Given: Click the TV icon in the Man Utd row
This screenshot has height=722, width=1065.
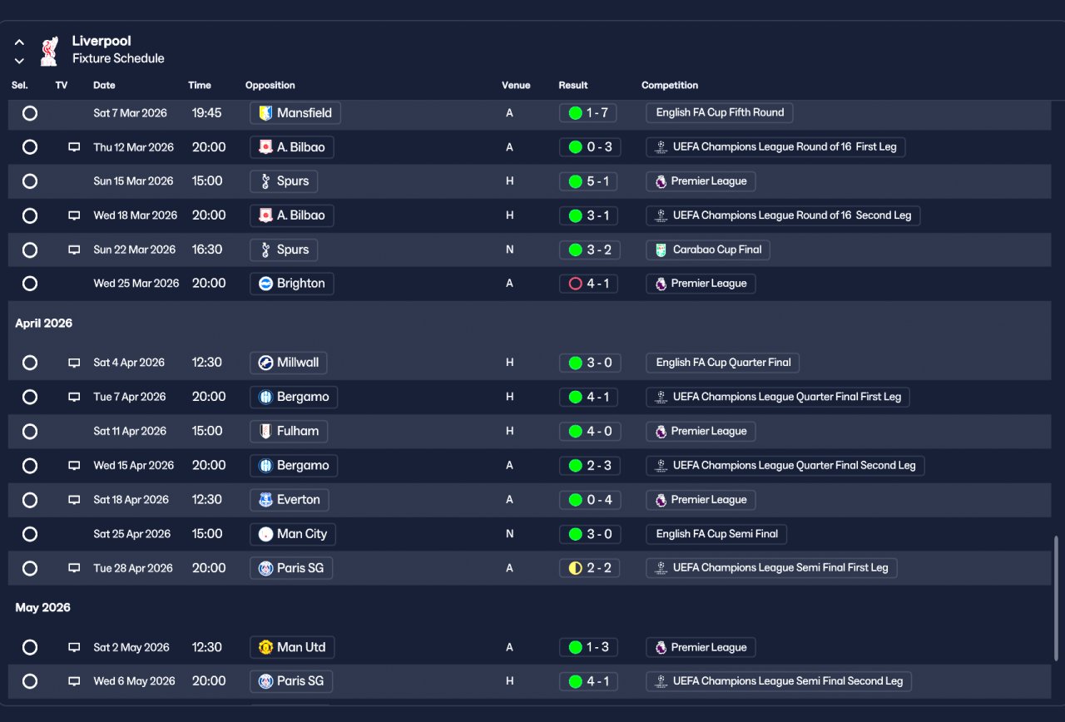Looking at the screenshot, I should tap(74, 647).
